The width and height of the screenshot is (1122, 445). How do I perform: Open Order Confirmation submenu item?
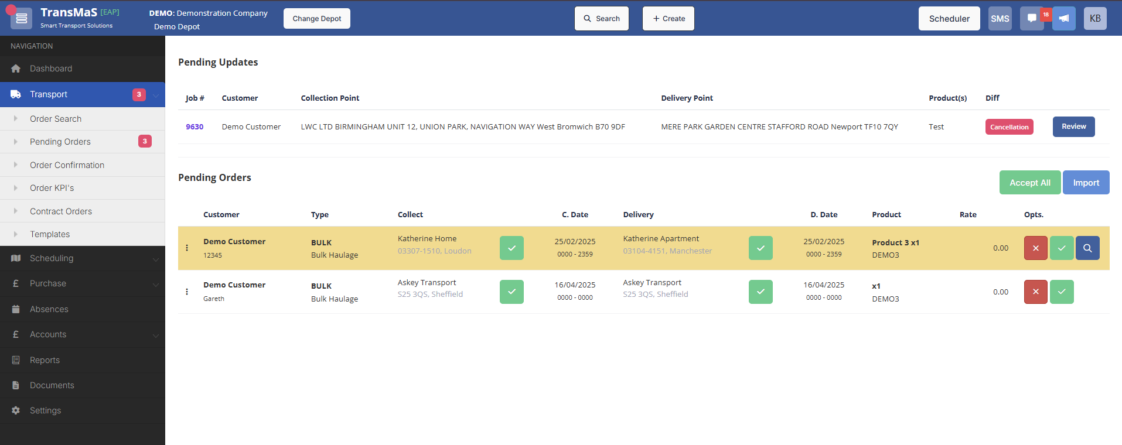[x=83, y=165]
